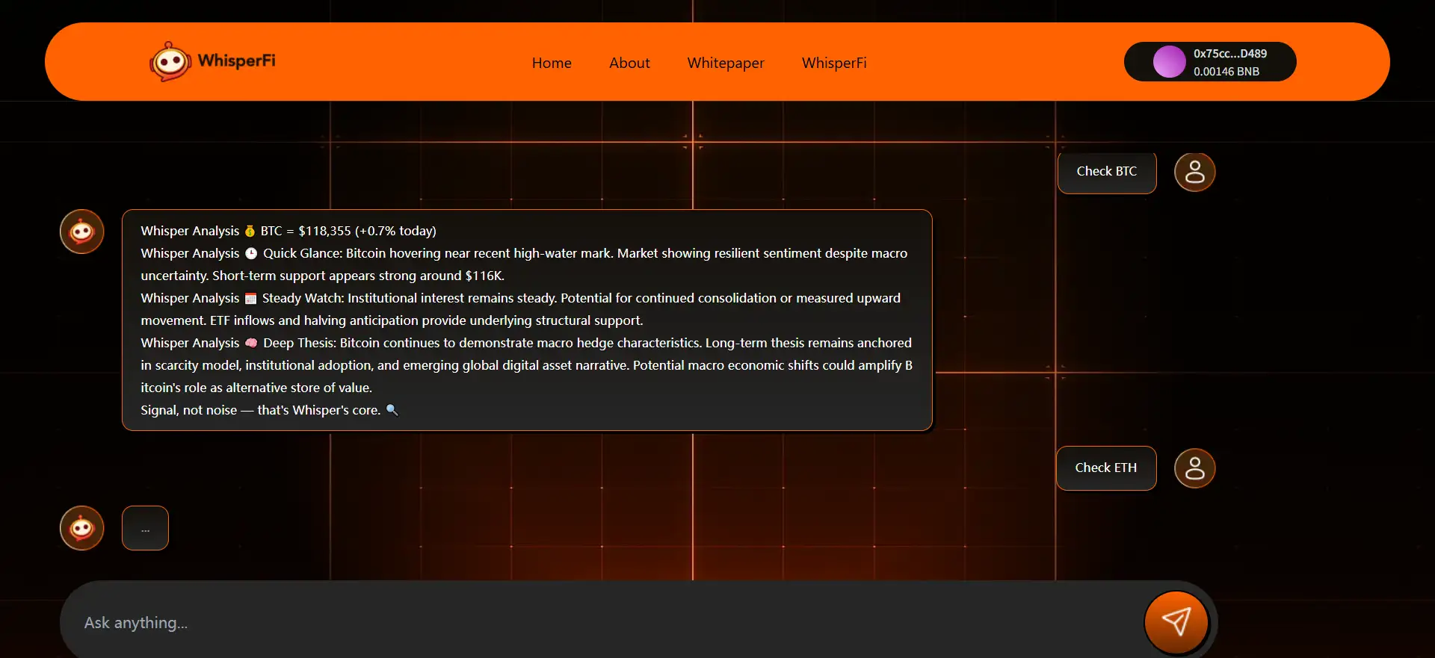This screenshot has height=658, width=1435.
Task: Focus the Ask anything input field
Action: 598,623
